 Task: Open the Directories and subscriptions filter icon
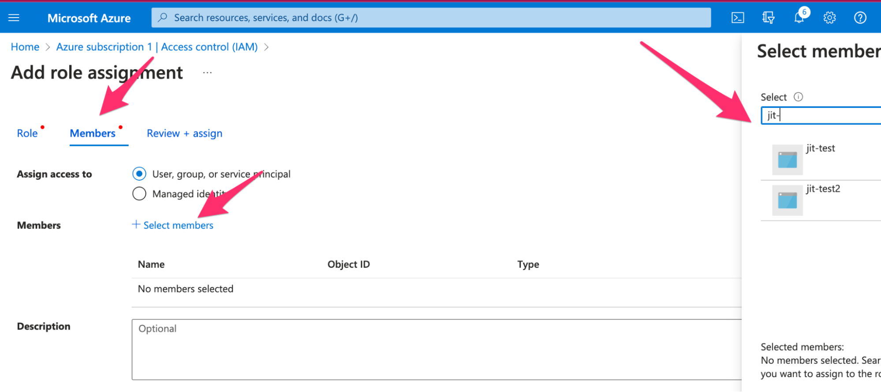768,18
